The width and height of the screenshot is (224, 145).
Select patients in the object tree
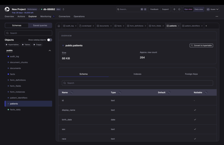click(x=28, y=104)
